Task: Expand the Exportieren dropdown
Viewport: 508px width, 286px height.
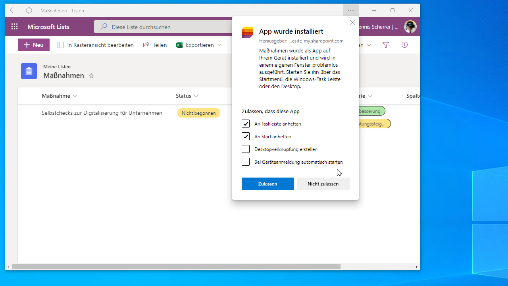Action: (x=219, y=45)
